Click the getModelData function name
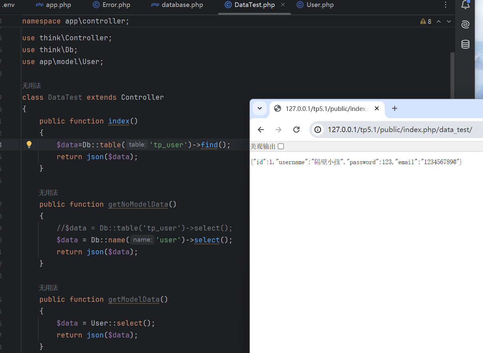This screenshot has width=483, height=353. (x=134, y=300)
